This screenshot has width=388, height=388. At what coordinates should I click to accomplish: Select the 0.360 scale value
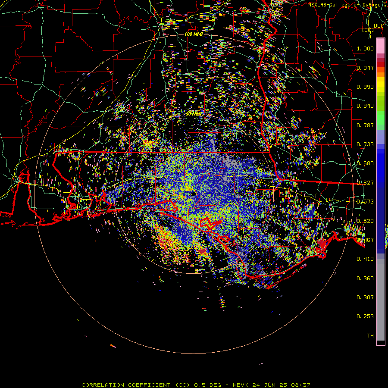365,278
